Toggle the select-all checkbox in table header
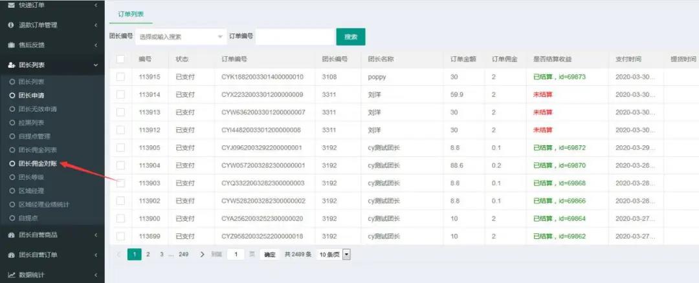The image size is (699, 283). point(120,59)
